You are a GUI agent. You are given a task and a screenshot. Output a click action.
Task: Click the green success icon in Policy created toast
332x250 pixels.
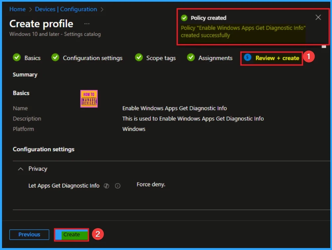coord(184,18)
